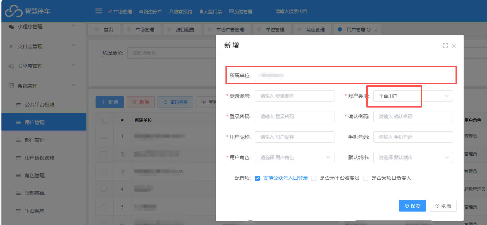Click the 登录密码 input field
The height and width of the screenshot is (225, 487).
[x=294, y=116]
